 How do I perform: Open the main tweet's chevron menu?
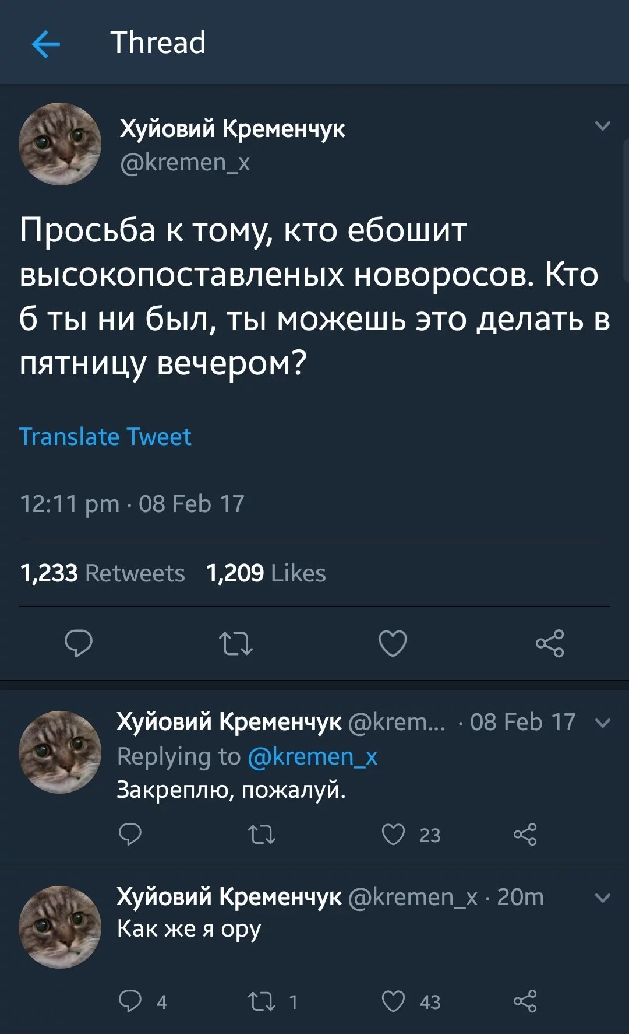tap(603, 126)
